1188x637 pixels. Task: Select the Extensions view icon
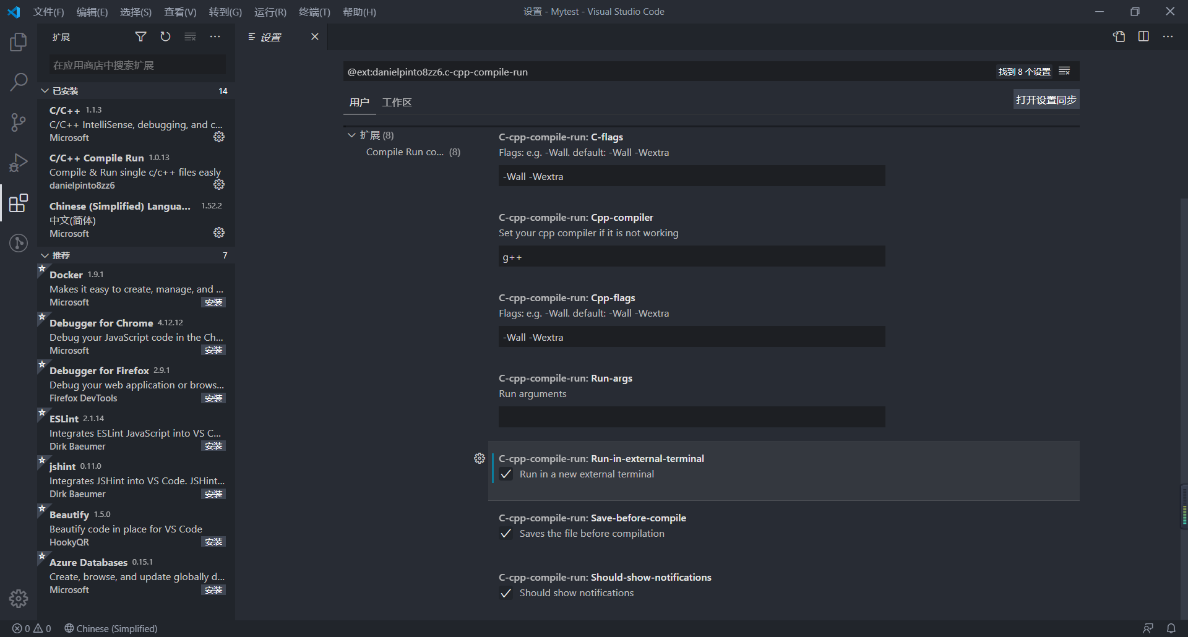pos(19,203)
